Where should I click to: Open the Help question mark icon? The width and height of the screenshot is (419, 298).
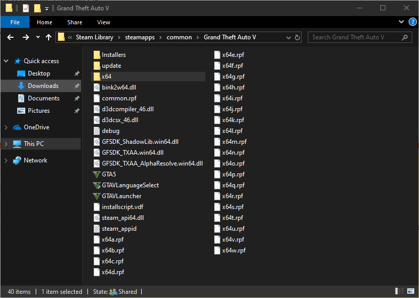click(x=412, y=22)
